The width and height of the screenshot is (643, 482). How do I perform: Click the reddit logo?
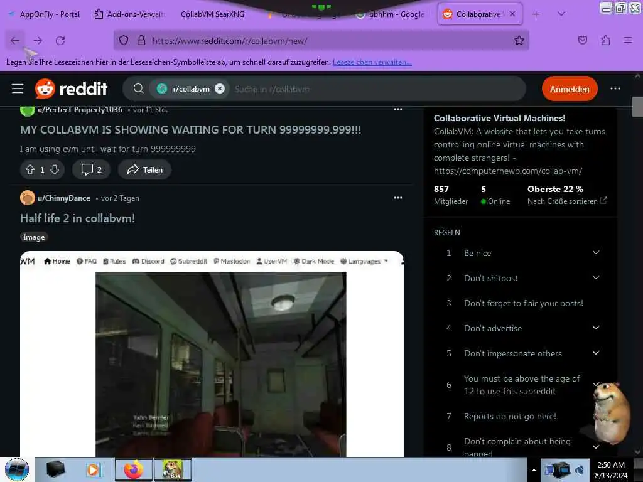pos(71,88)
